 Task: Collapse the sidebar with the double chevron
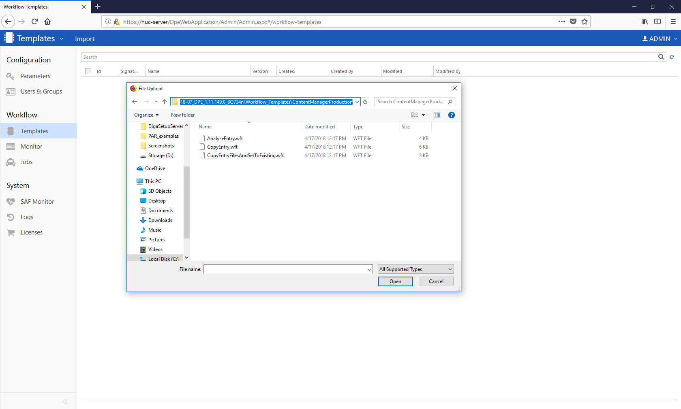(65, 401)
